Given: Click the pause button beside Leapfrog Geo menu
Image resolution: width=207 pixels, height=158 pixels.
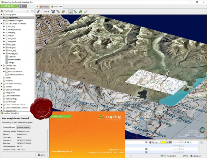Looking at the screenshot, I should [x=22, y=6].
